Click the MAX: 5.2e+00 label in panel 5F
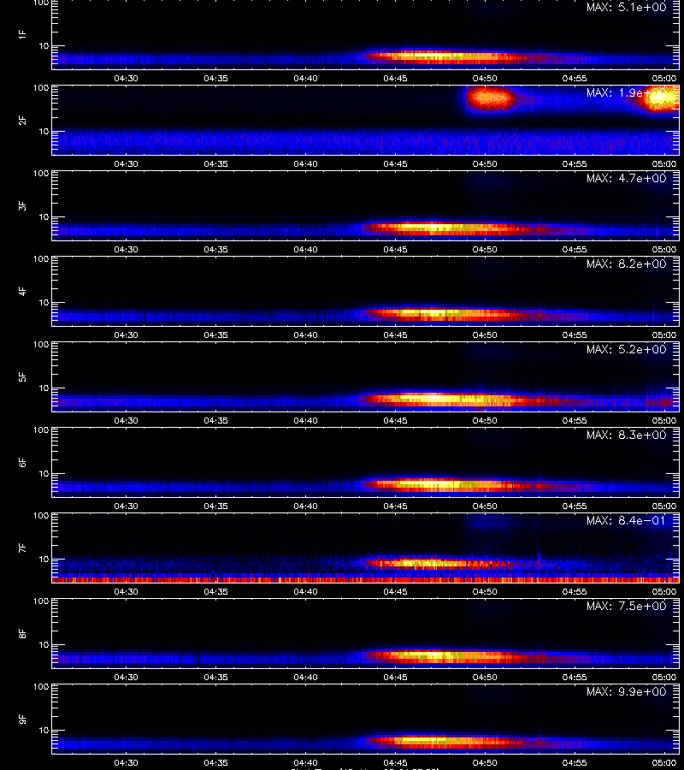Viewport: 684px width, 770px height. click(x=626, y=349)
